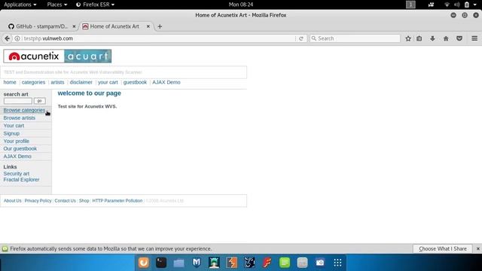Expand the system menu arrow
This screenshot has width=482, height=271.
[475, 5]
